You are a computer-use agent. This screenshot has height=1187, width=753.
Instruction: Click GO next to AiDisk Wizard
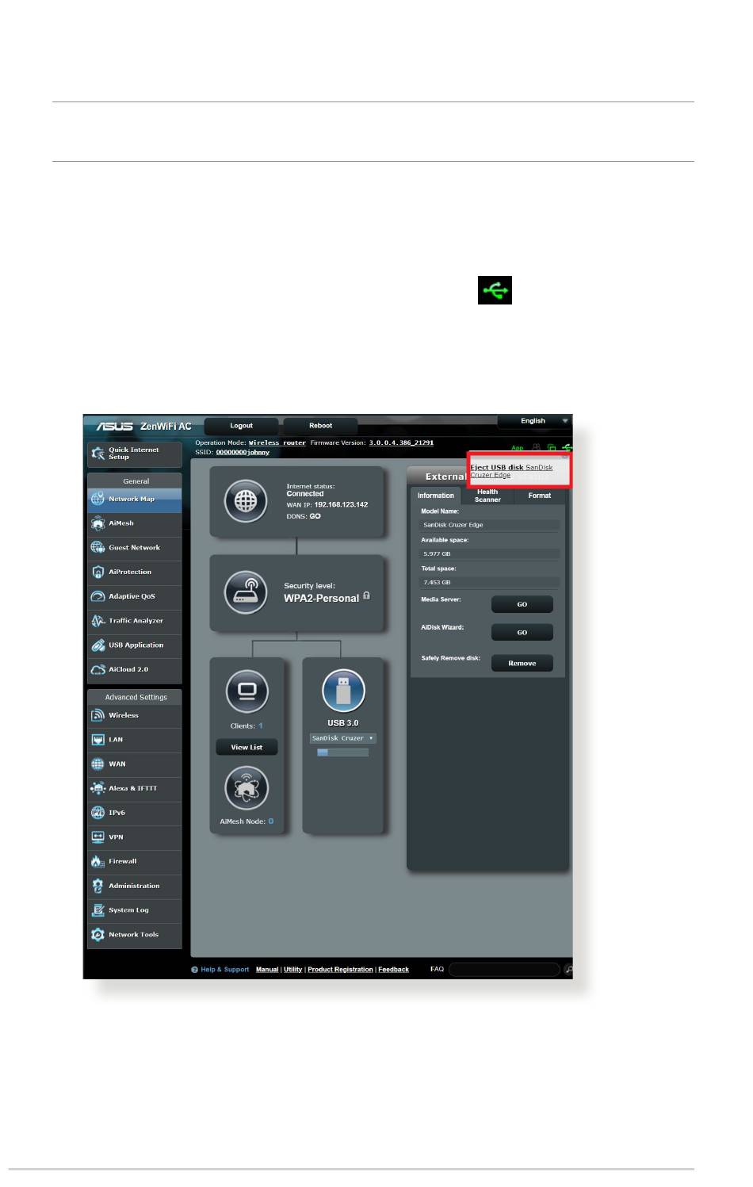point(522,633)
